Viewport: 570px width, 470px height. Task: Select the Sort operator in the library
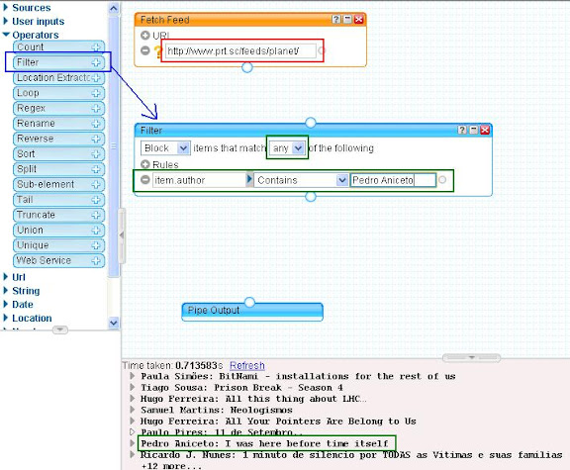59,154
